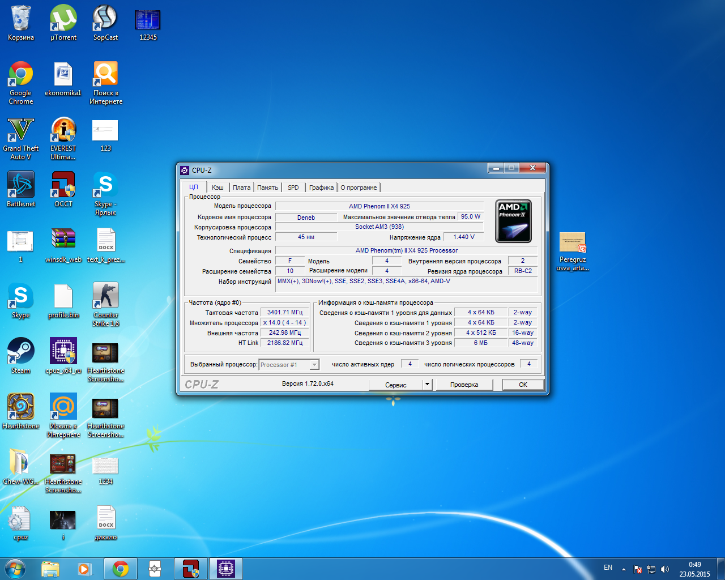Open the Сервис dropdown arrow

point(428,385)
